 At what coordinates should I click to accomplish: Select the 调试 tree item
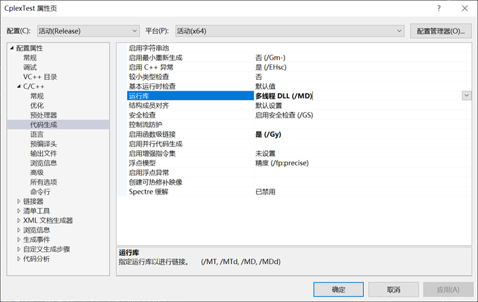click(30, 67)
